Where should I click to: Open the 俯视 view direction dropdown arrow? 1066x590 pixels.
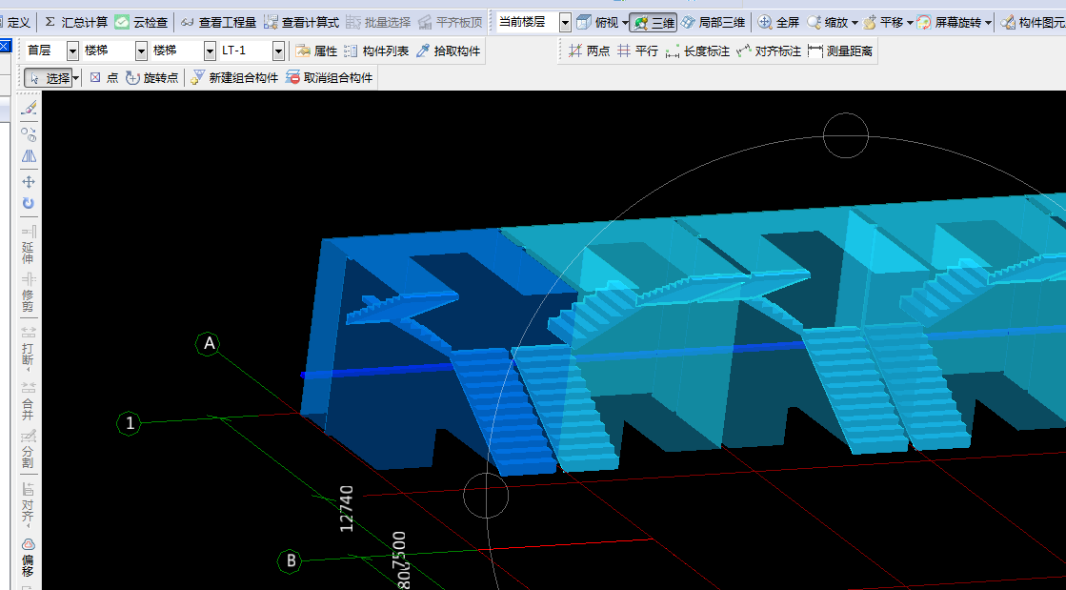(x=625, y=23)
